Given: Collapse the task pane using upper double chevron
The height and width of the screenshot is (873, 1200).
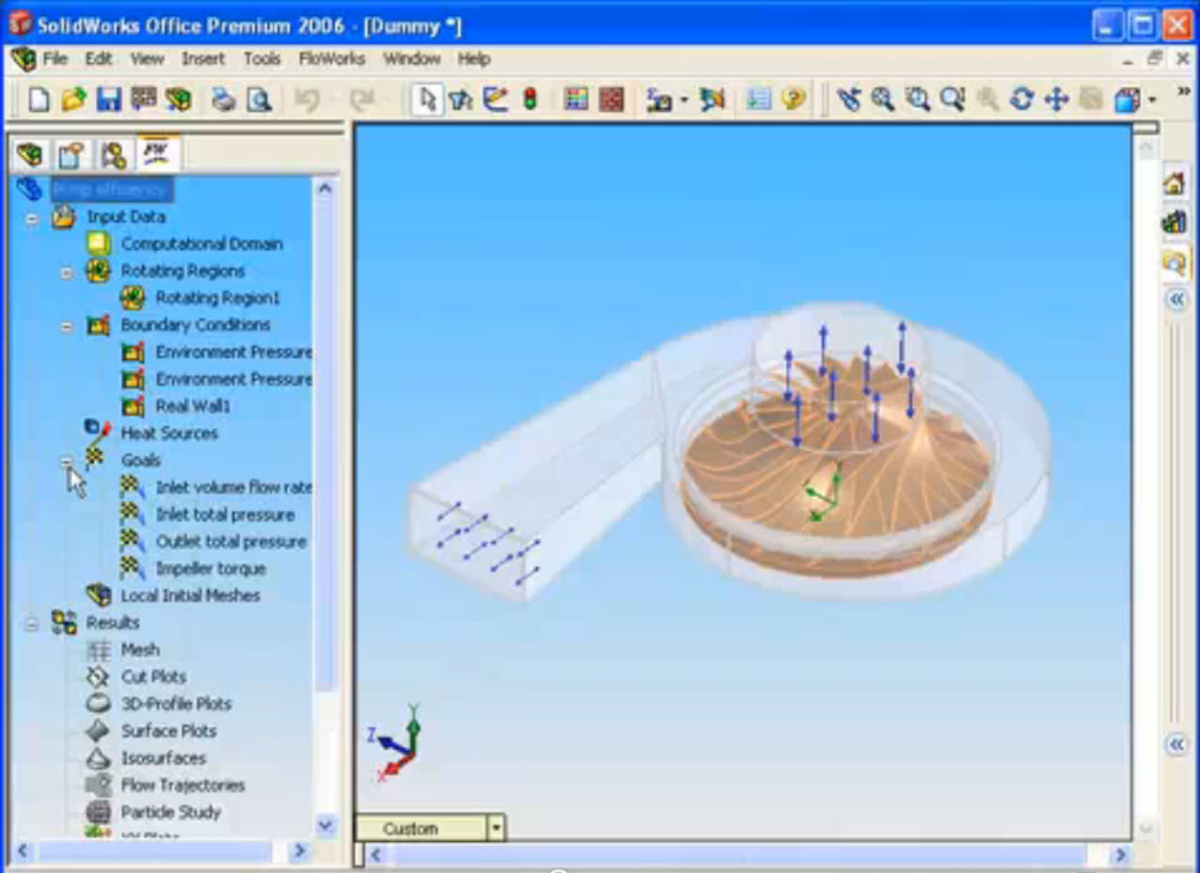Looking at the screenshot, I should click(x=1176, y=300).
